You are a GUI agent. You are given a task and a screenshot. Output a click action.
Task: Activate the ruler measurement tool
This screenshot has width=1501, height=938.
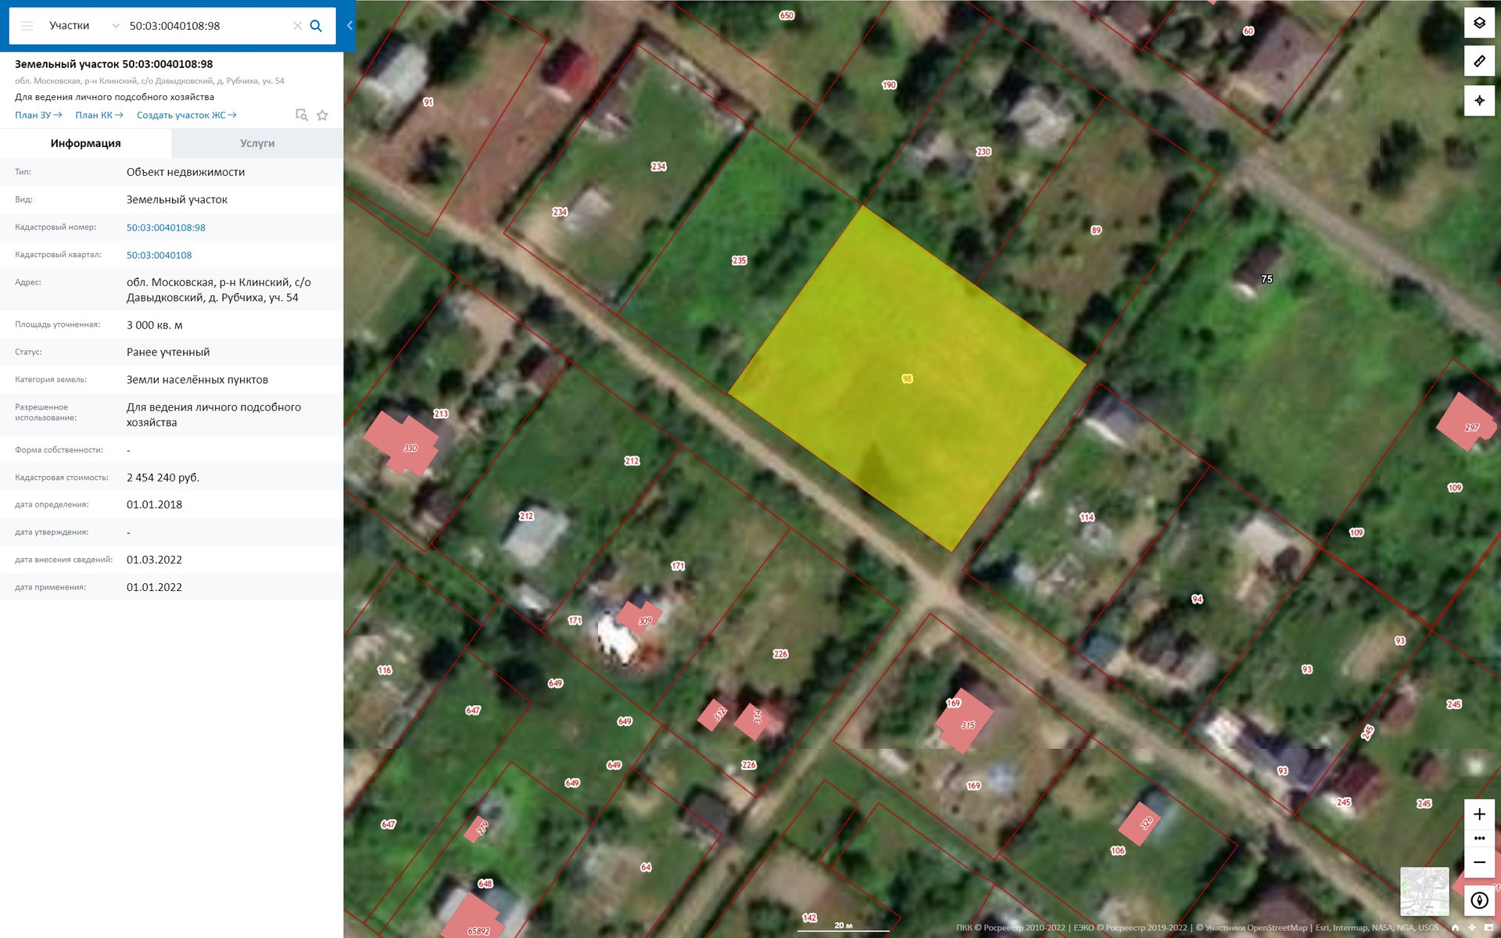pos(1479,61)
